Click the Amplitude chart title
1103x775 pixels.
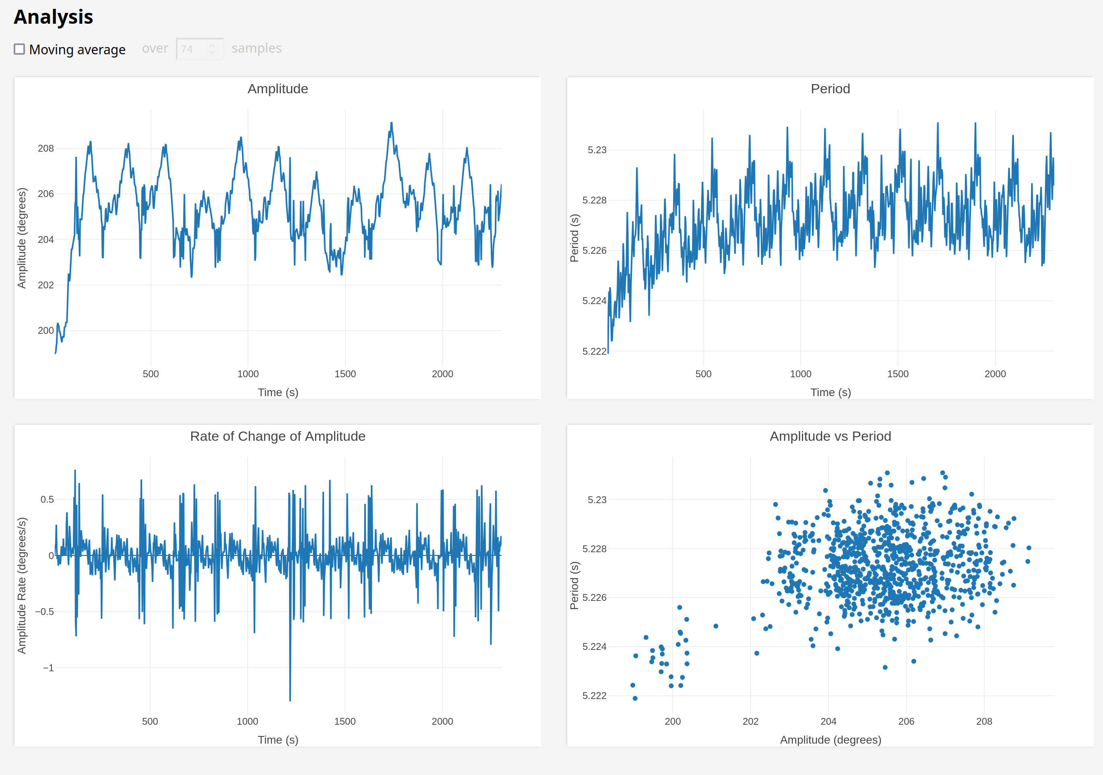pyautogui.click(x=278, y=89)
